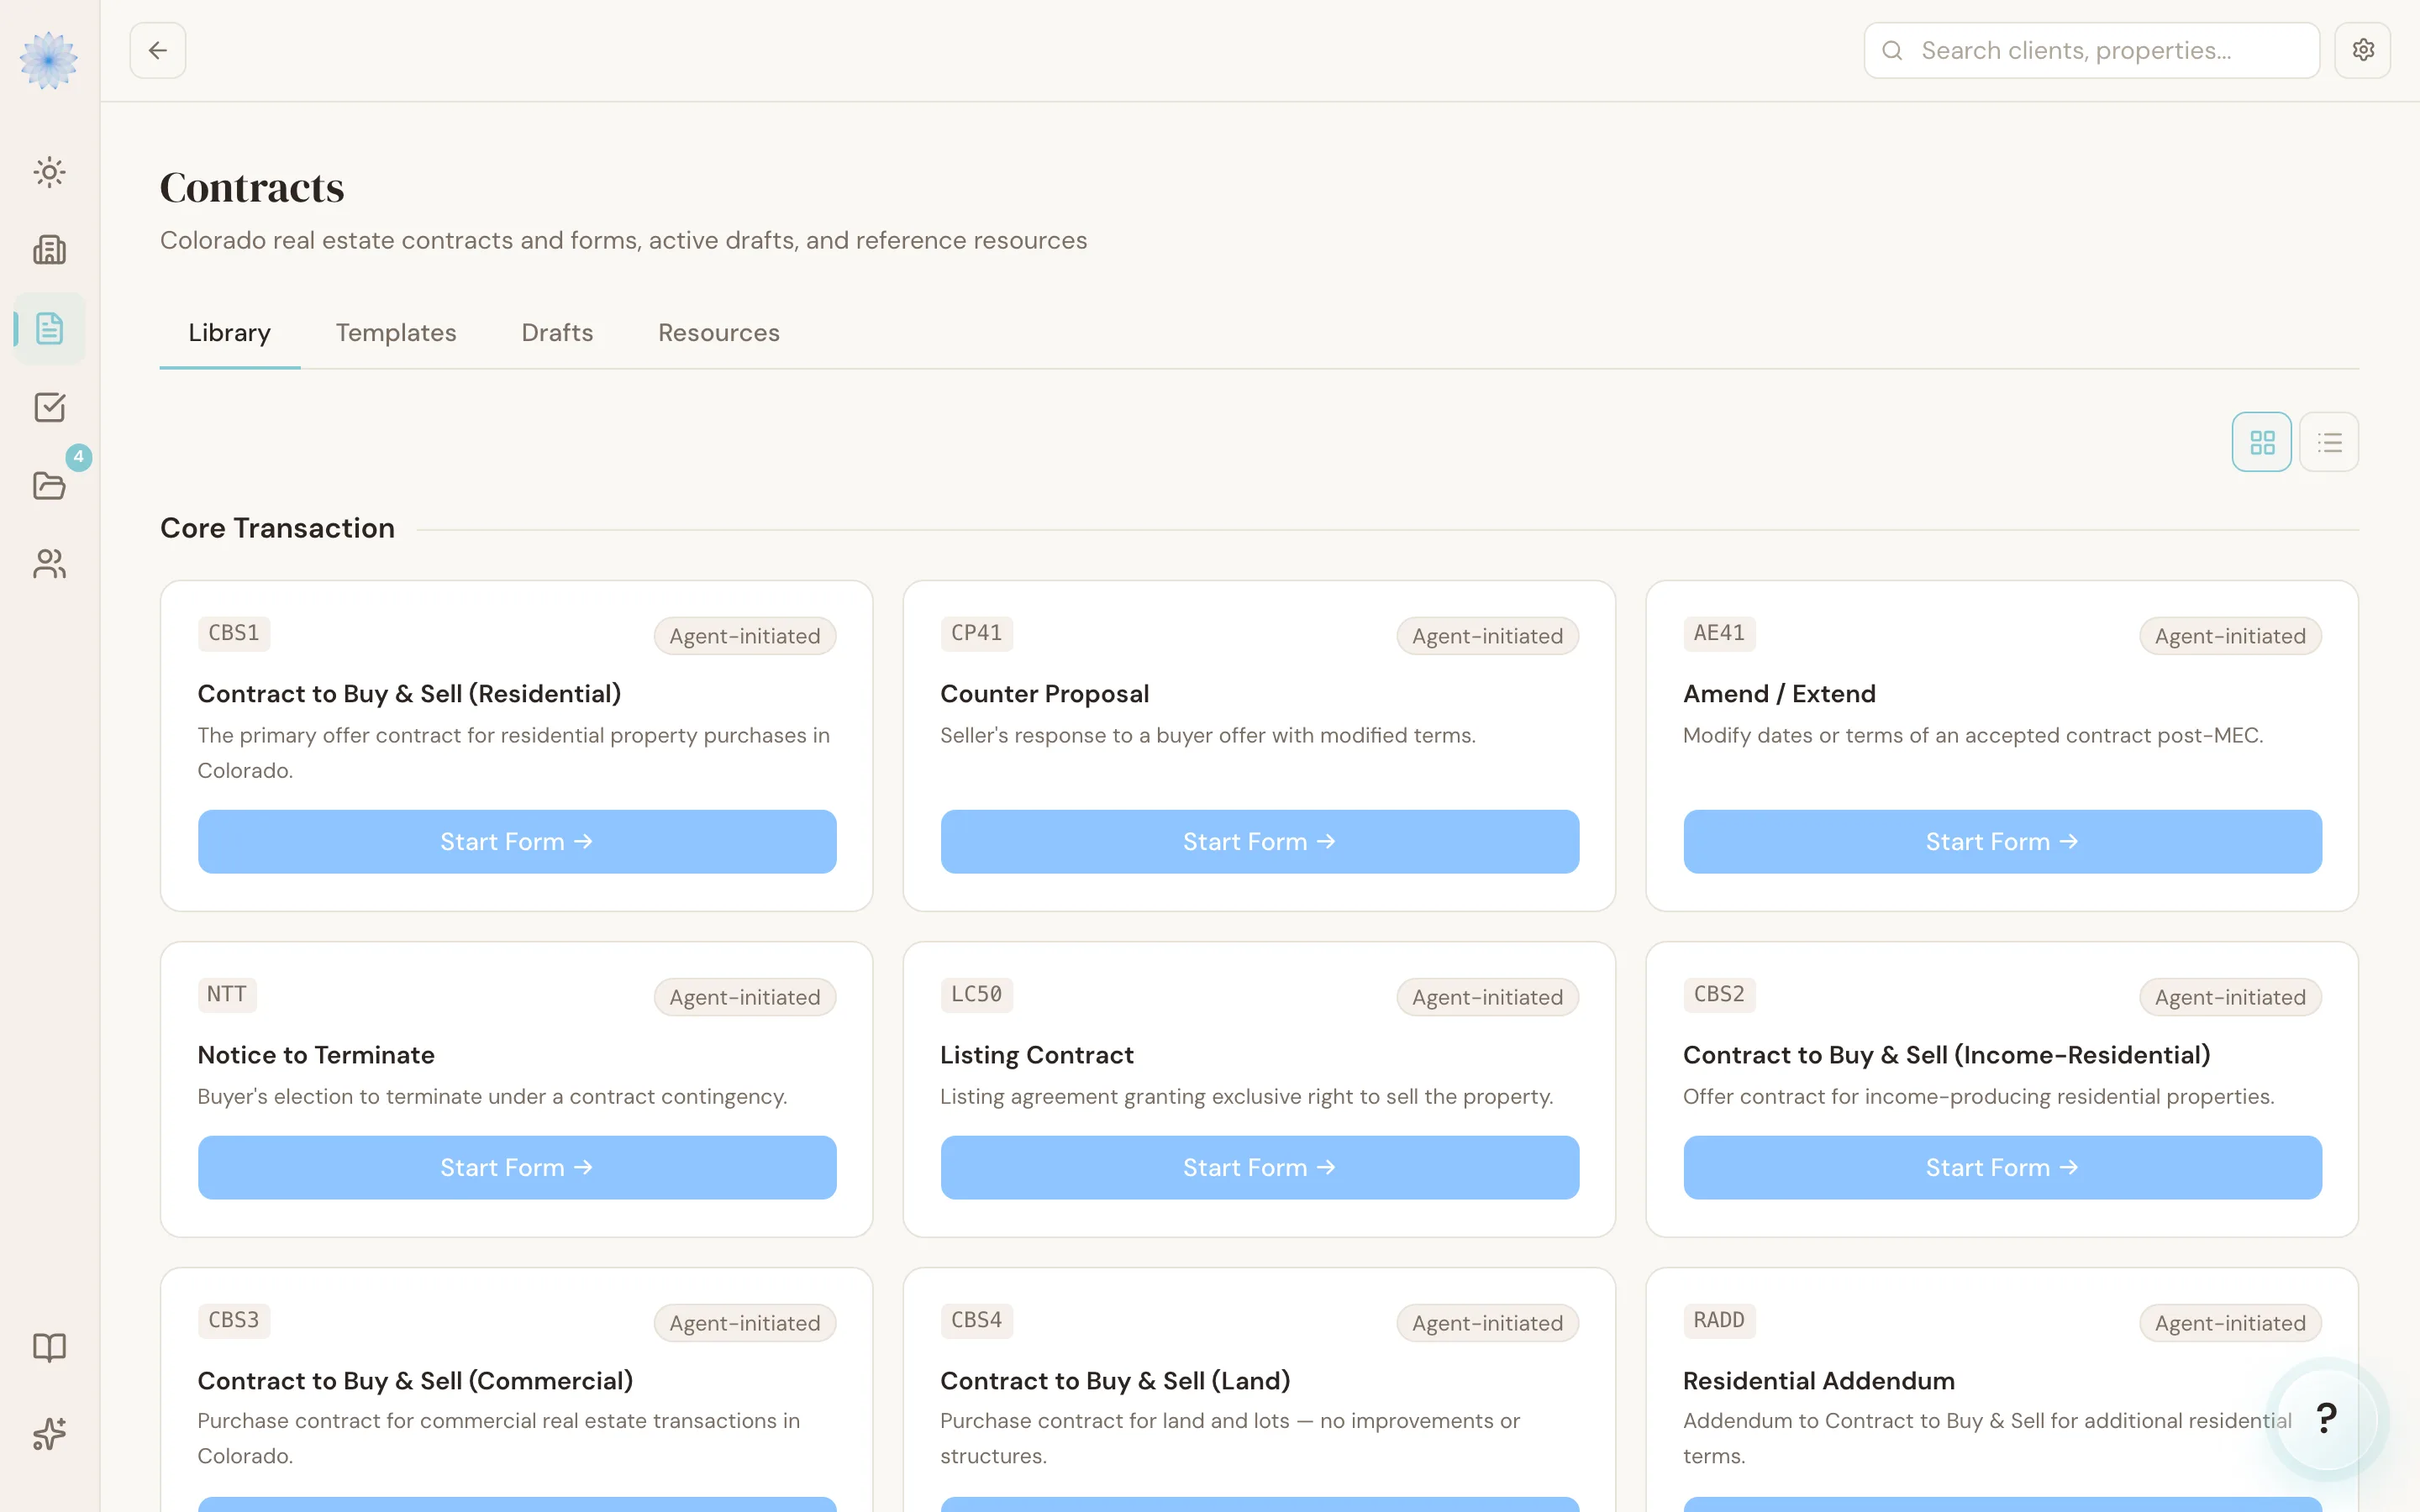Click the NTT form code tag
The image size is (2420, 1512).
(227, 994)
